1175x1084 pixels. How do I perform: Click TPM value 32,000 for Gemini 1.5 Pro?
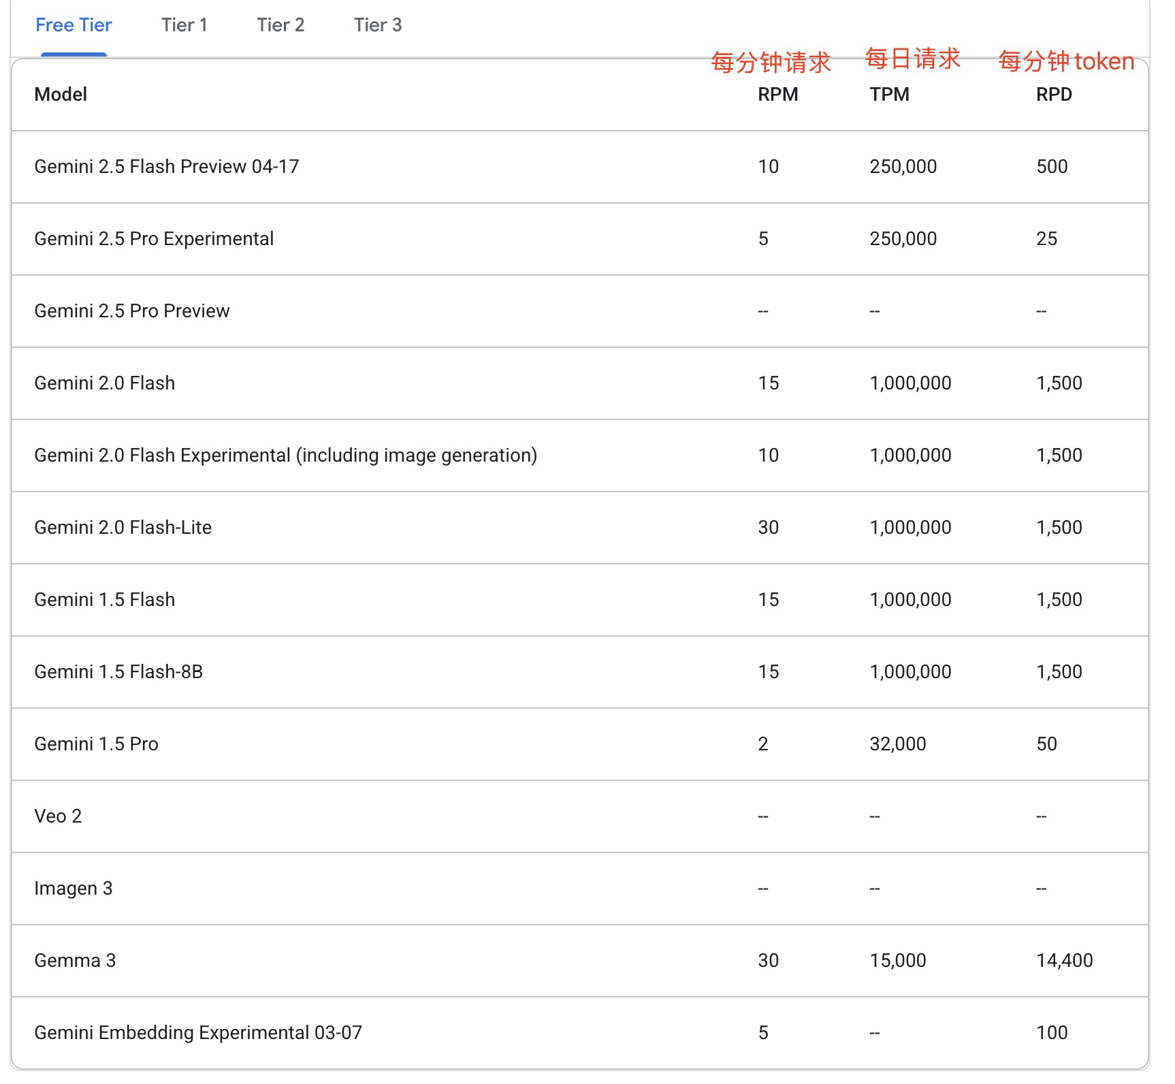click(898, 744)
